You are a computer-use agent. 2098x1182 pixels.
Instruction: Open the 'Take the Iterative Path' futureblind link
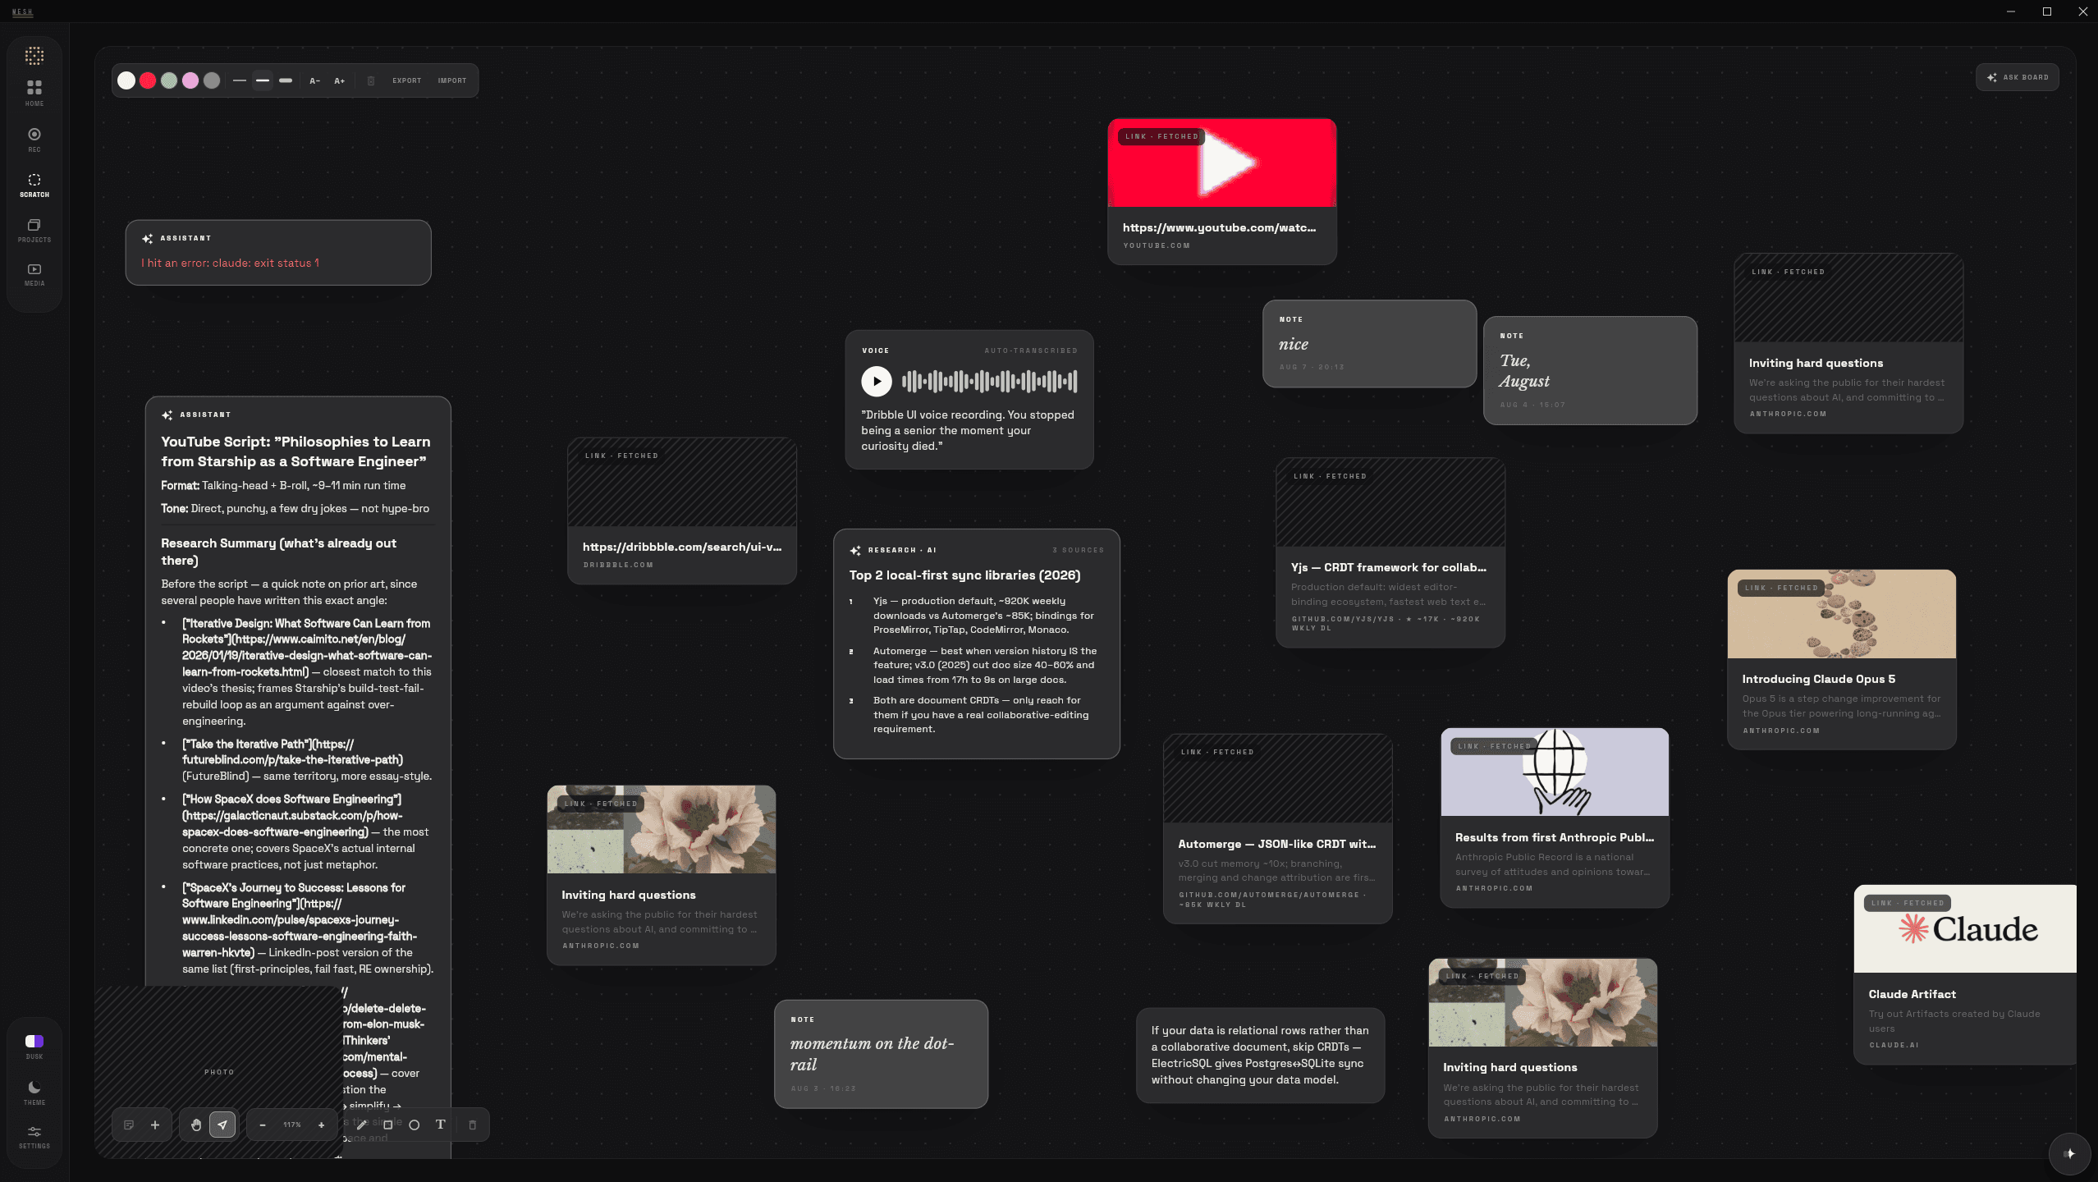click(x=293, y=752)
